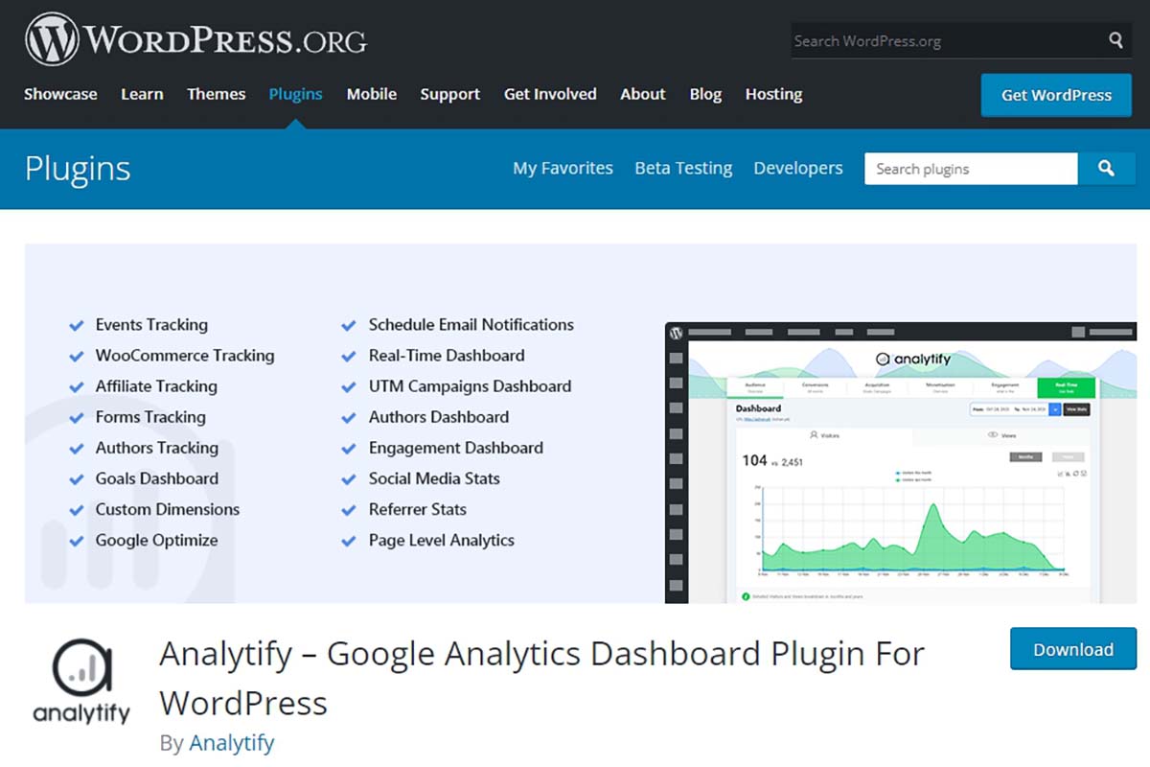Open the Beta Testing link

pyautogui.click(x=683, y=168)
